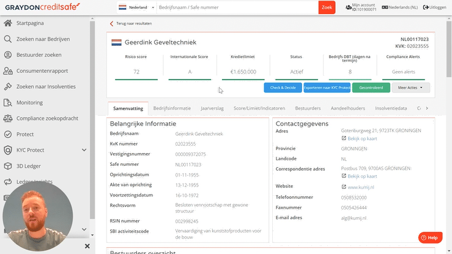Click the sidebar vertical scrollbar
Image resolution: width=452 pixels, height=254 pixels.
(x=92, y=119)
